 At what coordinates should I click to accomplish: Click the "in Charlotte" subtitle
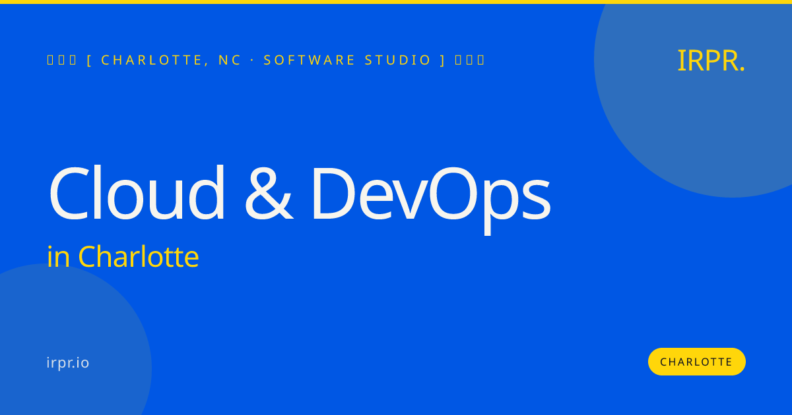123,257
